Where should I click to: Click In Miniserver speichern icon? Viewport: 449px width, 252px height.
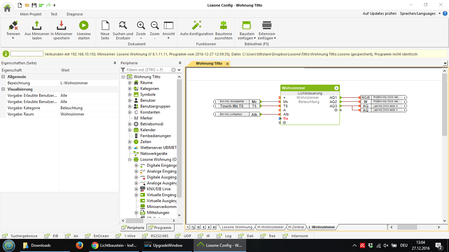61,26
